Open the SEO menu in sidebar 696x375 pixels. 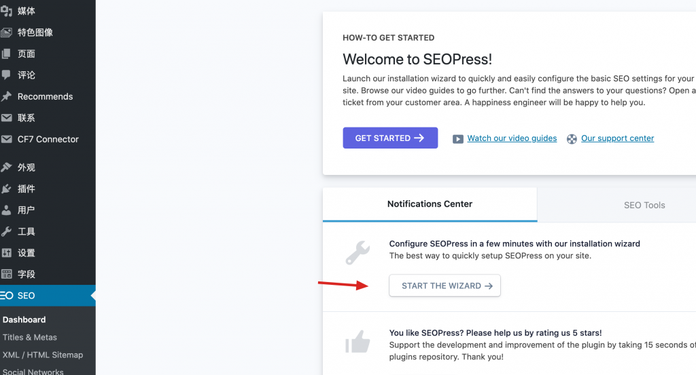pyautogui.click(x=27, y=296)
